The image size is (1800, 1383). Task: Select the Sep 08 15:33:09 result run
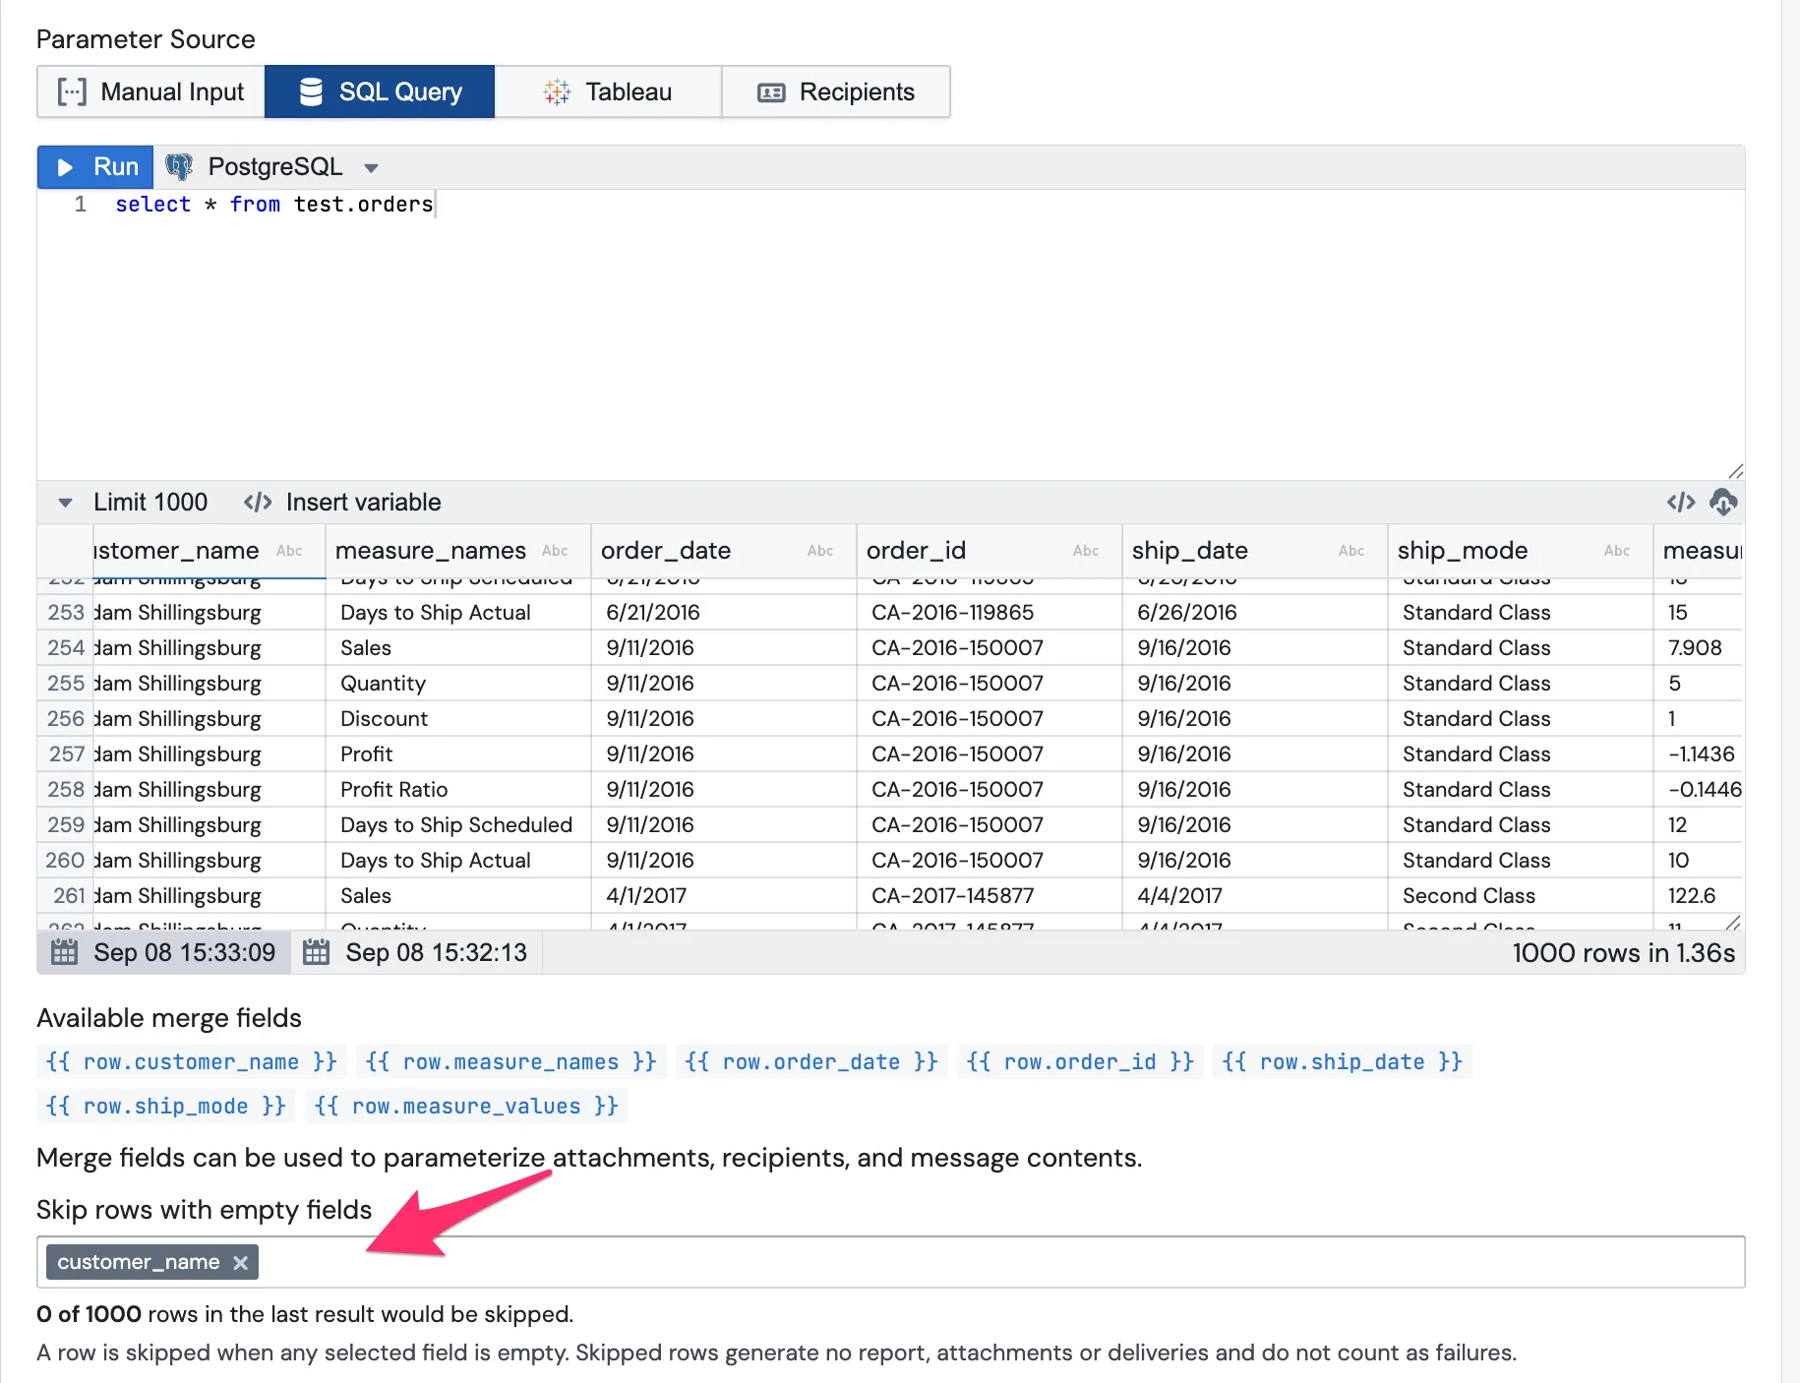[x=164, y=952]
